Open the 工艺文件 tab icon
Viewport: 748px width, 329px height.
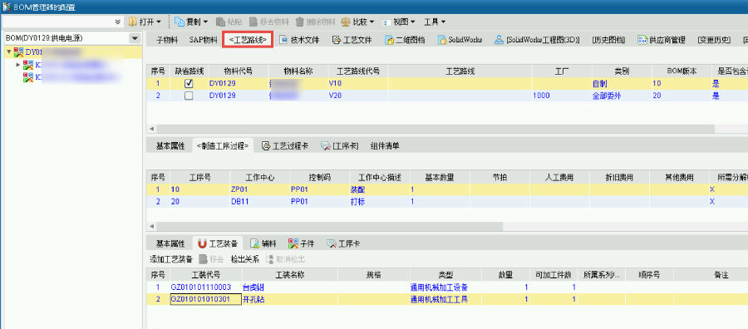click(337, 40)
